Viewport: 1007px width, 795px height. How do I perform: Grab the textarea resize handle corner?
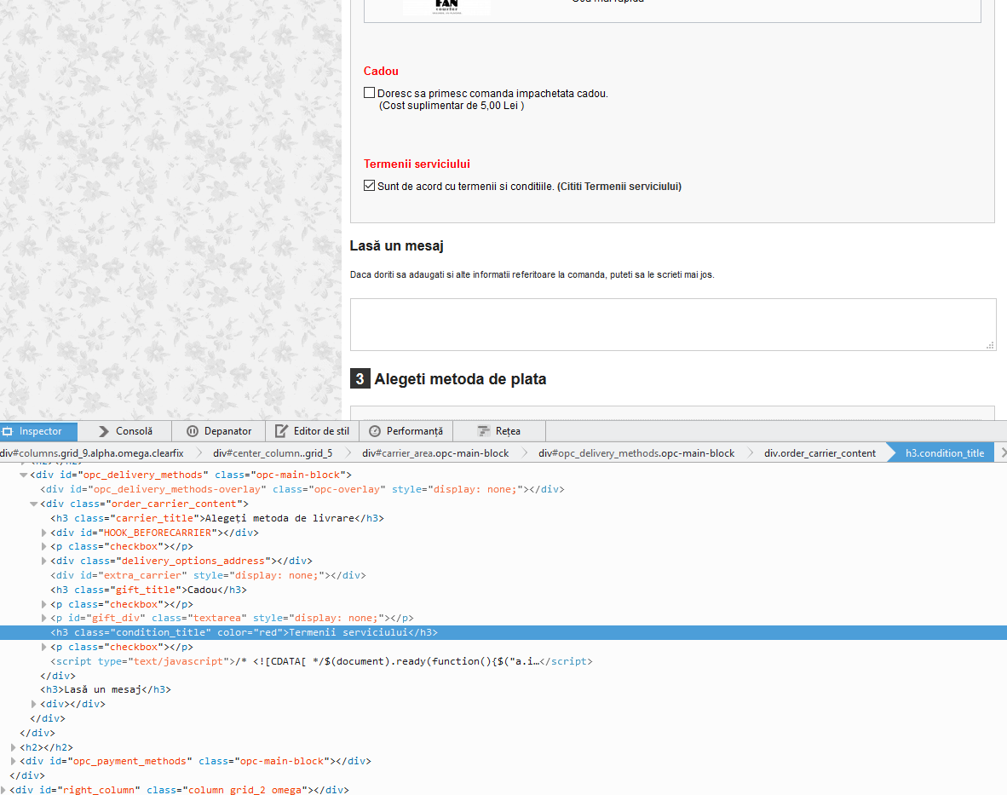(x=990, y=345)
